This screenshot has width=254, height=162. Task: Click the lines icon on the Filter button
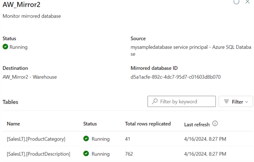coord(226,102)
